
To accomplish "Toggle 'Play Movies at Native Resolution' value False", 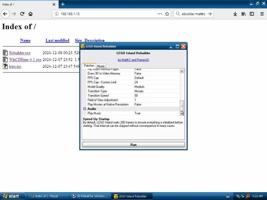I will (157, 104).
